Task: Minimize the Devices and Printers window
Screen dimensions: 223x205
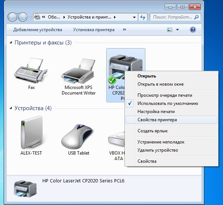Action: tap(170, 7)
